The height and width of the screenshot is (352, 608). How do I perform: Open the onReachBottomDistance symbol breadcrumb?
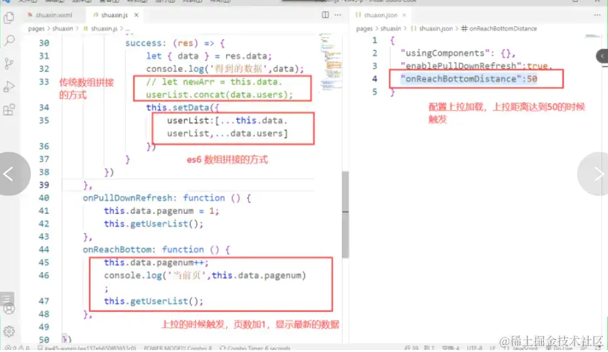pyautogui.click(x=499, y=29)
